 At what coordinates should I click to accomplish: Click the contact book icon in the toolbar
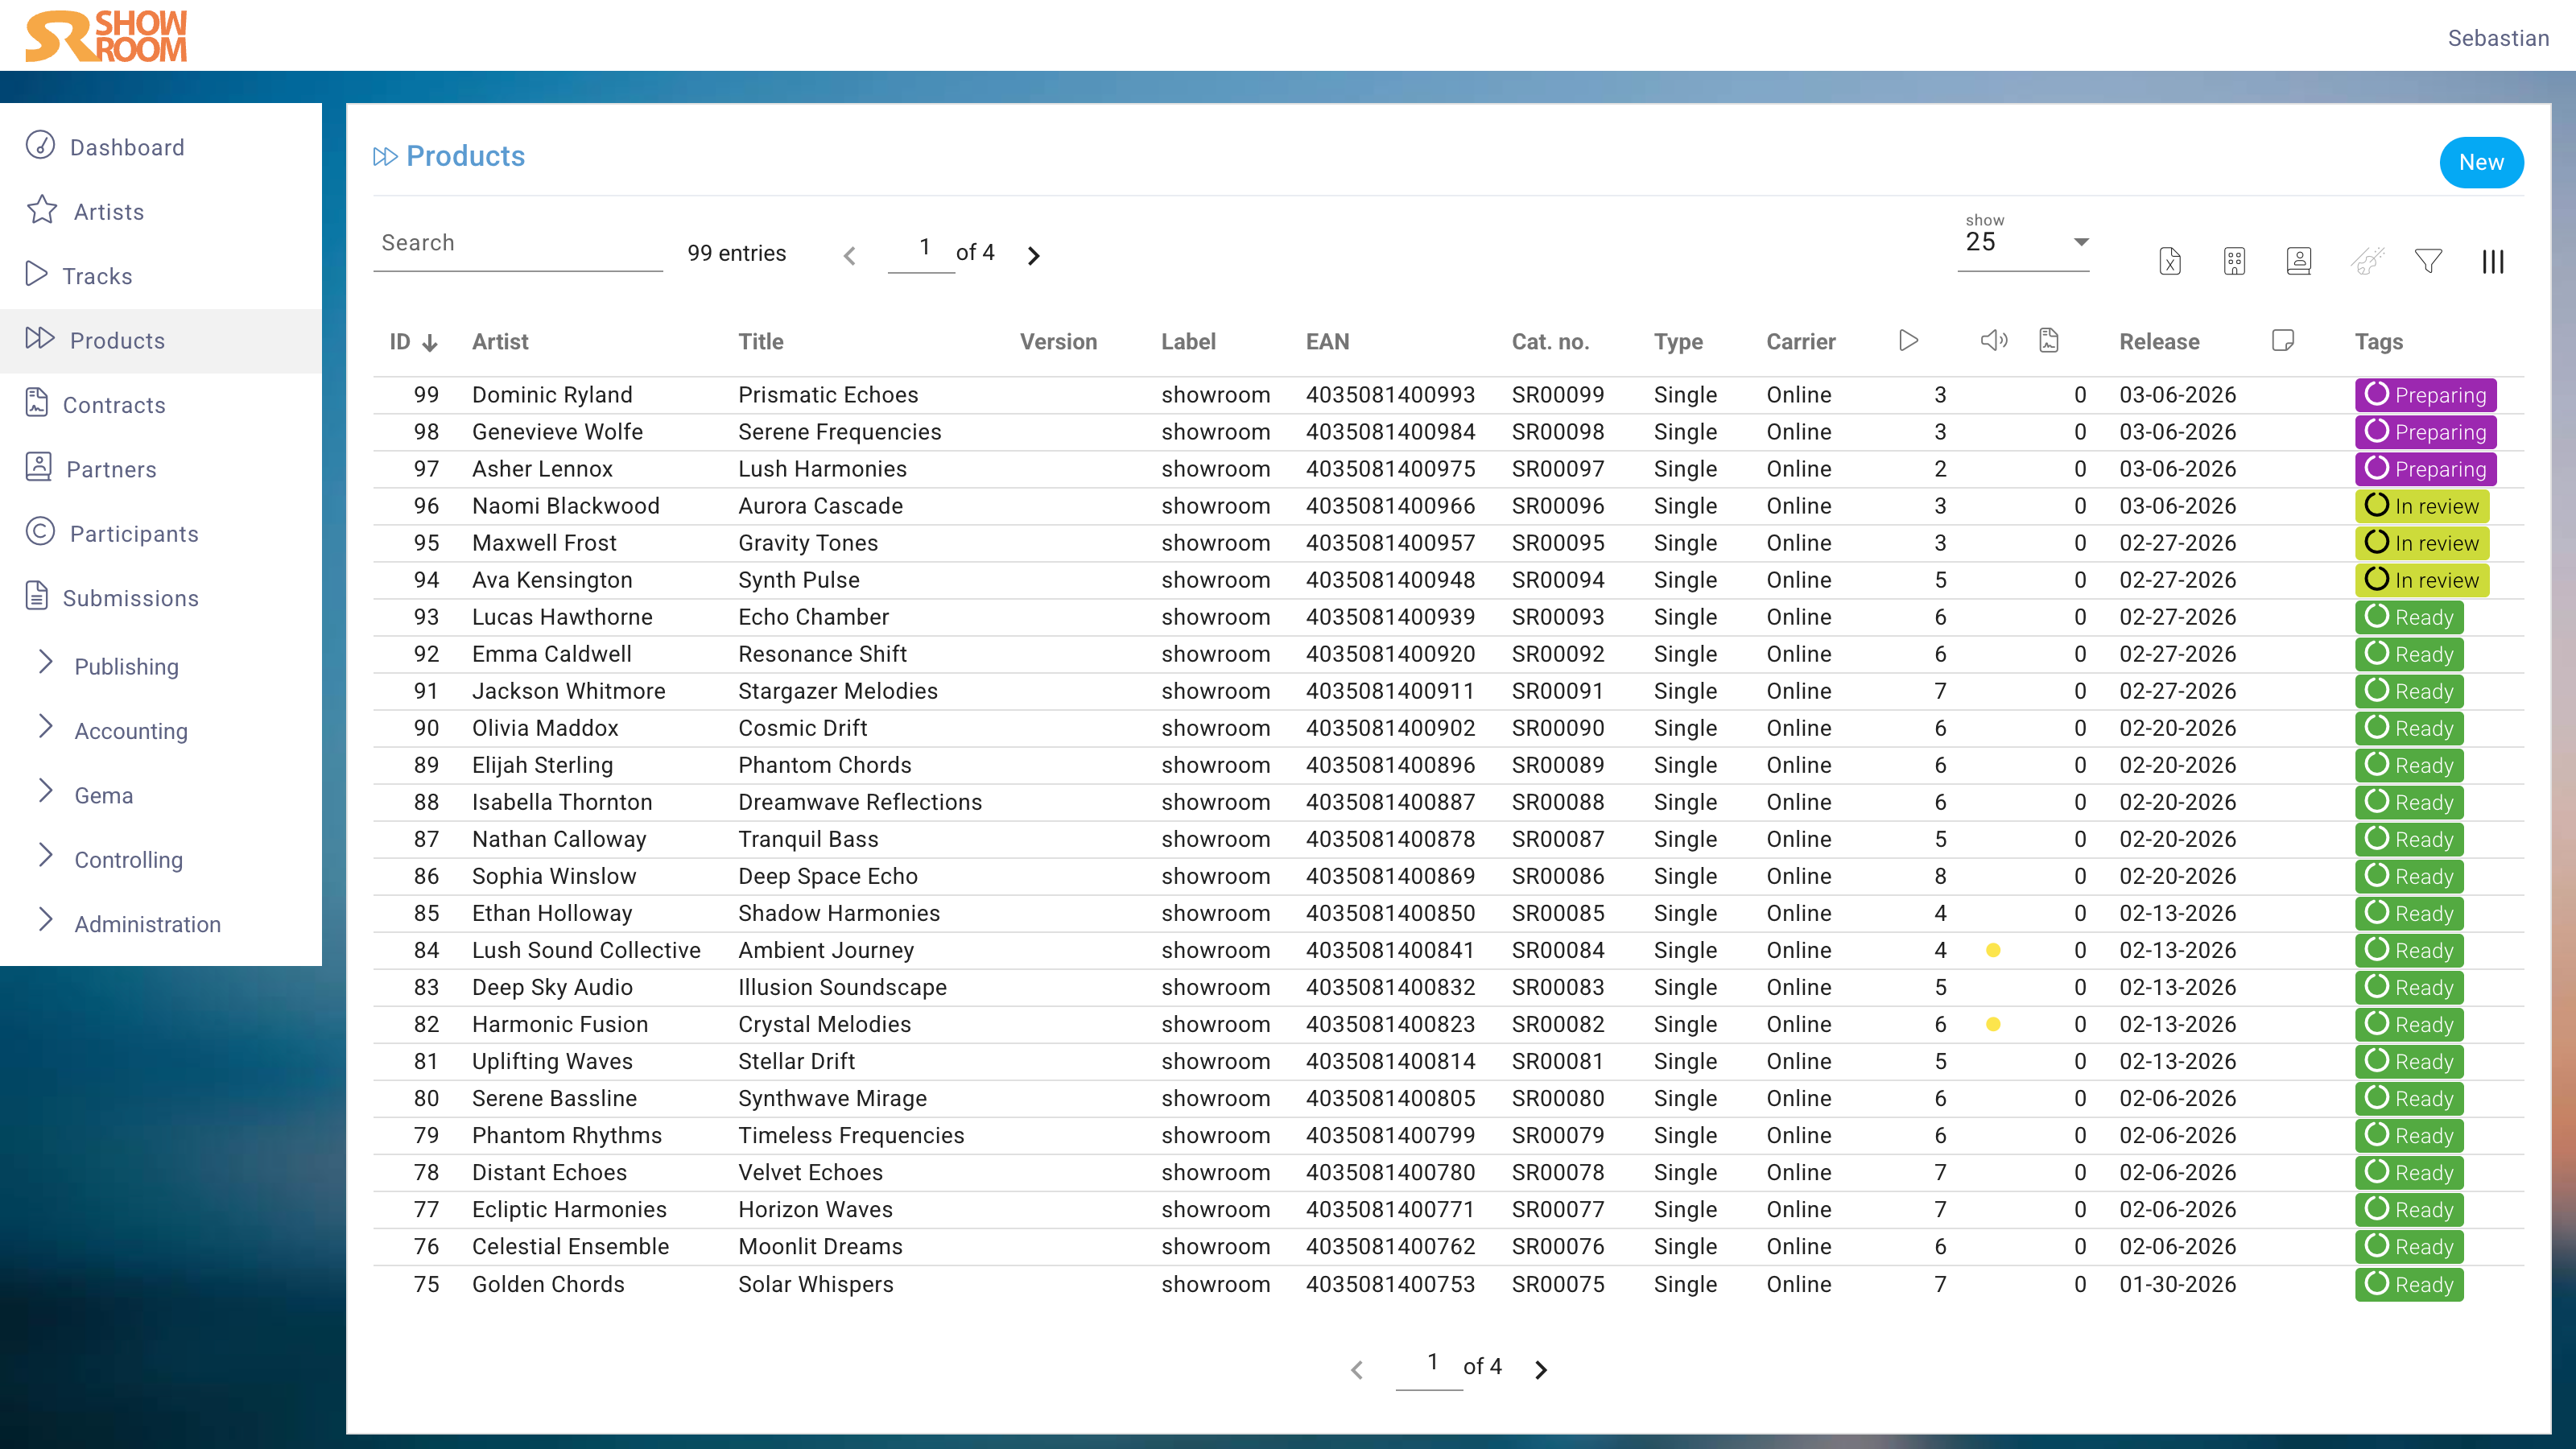[2298, 261]
